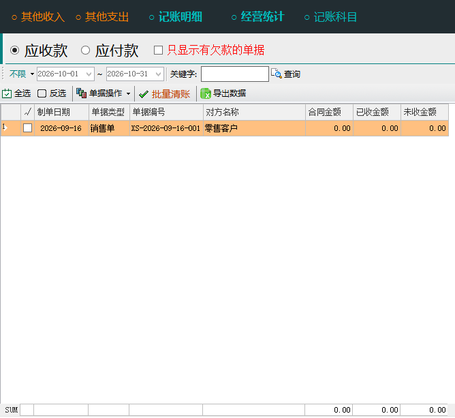455x418 pixels.
Task: Select document number XS-2026-09-16-001
Action: [x=166, y=128]
